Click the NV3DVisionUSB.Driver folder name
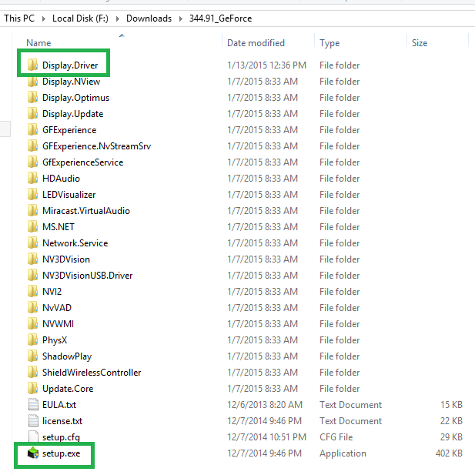This screenshot has width=475, height=475. (x=88, y=275)
